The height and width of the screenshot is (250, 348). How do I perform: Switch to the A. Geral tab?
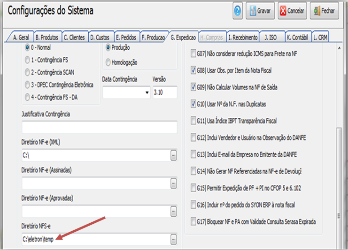[22, 37]
